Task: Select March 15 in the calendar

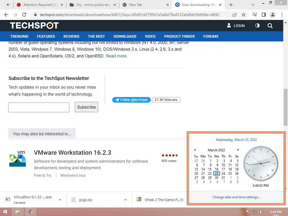Action: (210, 169)
